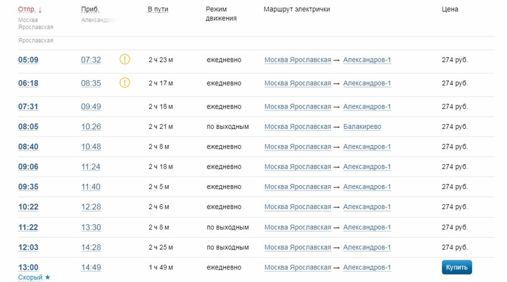Viewport: 507px width, 282px height.
Task: Open Москва Ярославская link in 12:03 row
Action: [x=297, y=247]
